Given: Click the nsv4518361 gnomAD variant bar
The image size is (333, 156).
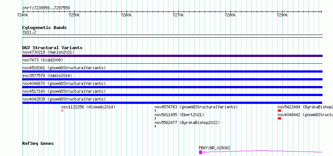Looking at the screenshot, I should 172,71.
